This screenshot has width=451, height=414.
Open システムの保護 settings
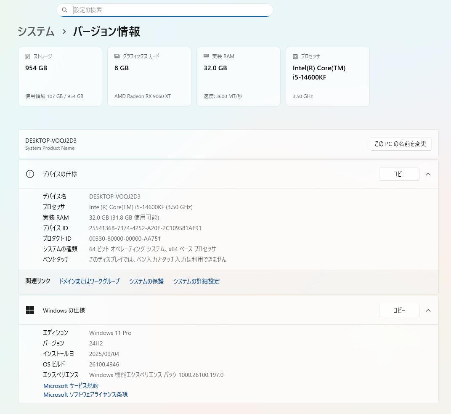tap(146, 281)
